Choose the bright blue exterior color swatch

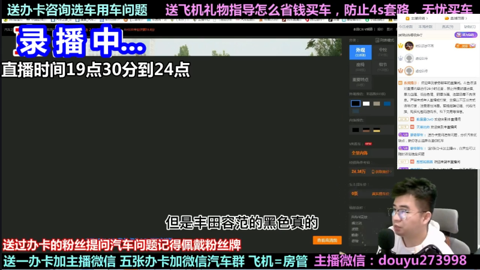[x=387, y=104]
